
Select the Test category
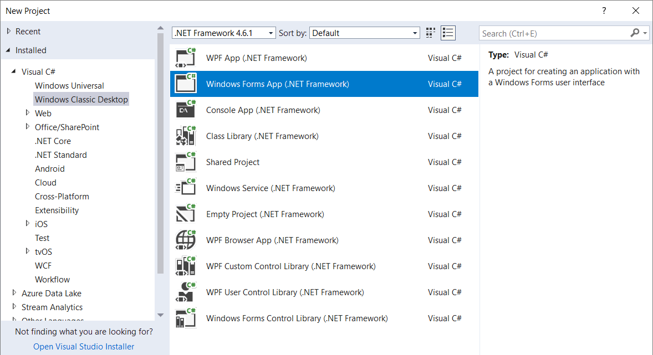pyautogui.click(x=42, y=238)
